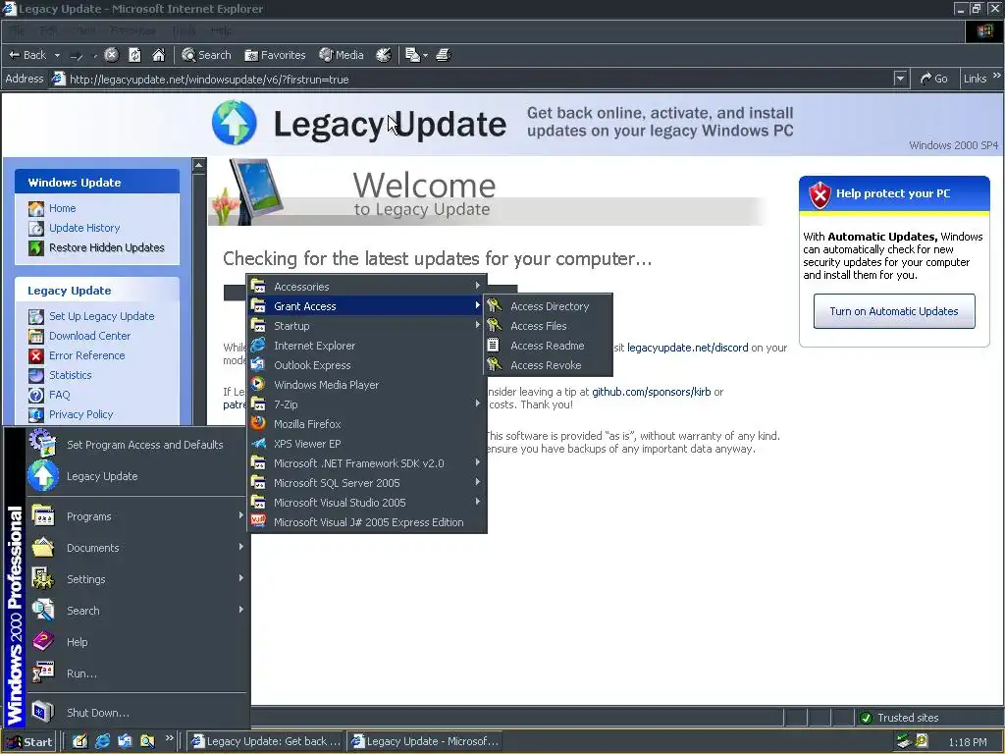Follow the legacyupdate.net/discord link
The width and height of the screenshot is (1005, 754).
[x=687, y=348]
